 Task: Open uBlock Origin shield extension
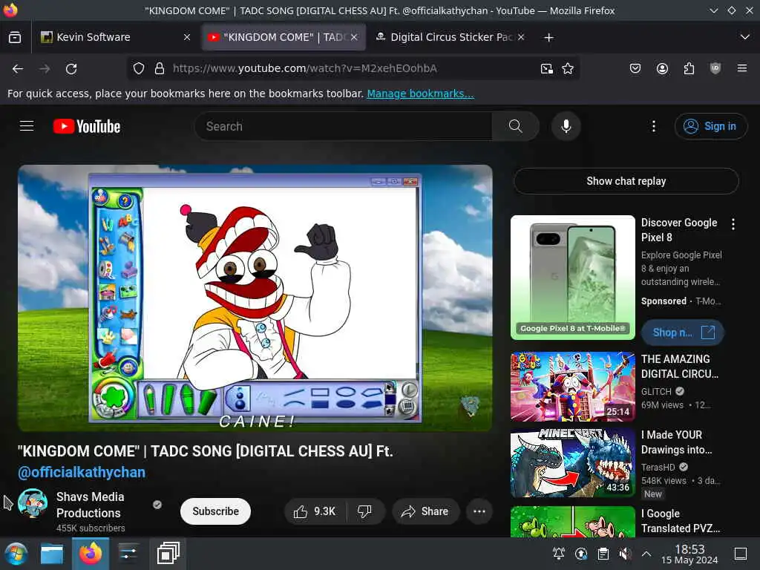[x=715, y=69]
